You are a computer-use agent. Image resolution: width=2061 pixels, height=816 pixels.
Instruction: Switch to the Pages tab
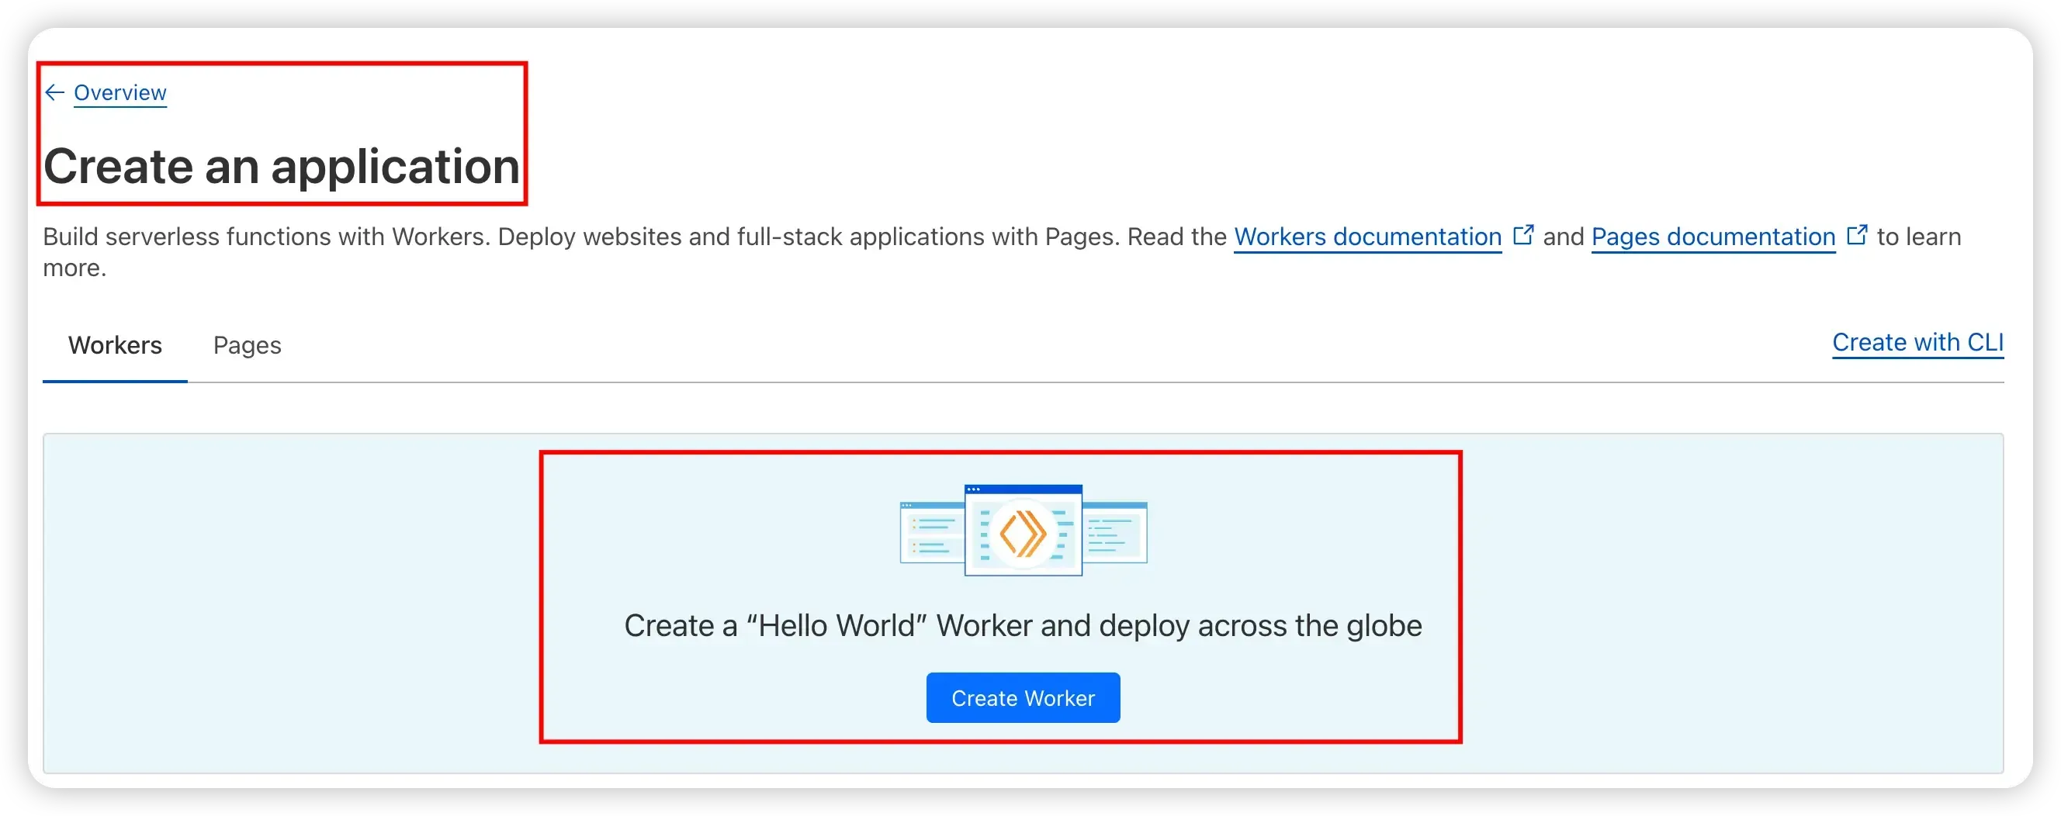[x=248, y=346]
